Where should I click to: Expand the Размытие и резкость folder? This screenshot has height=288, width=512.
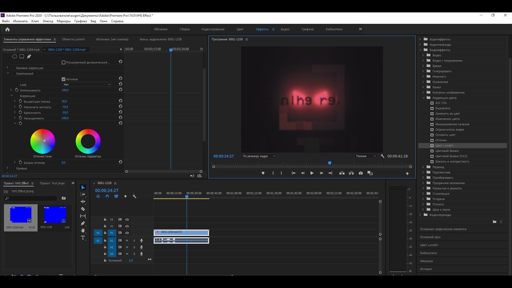(424, 188)
